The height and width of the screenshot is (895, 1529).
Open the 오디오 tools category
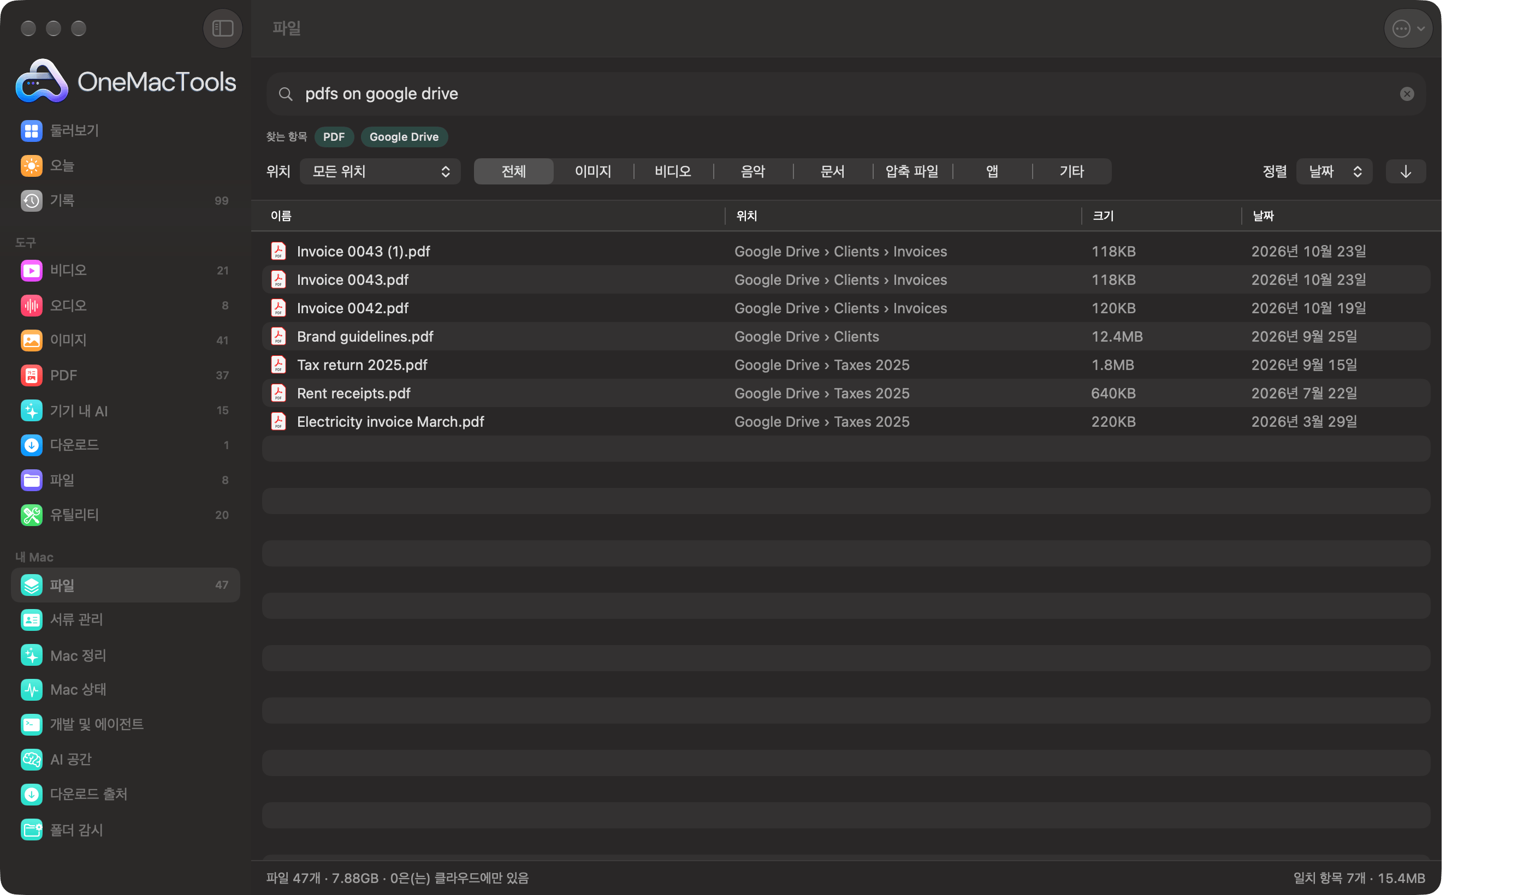[126, 305]
